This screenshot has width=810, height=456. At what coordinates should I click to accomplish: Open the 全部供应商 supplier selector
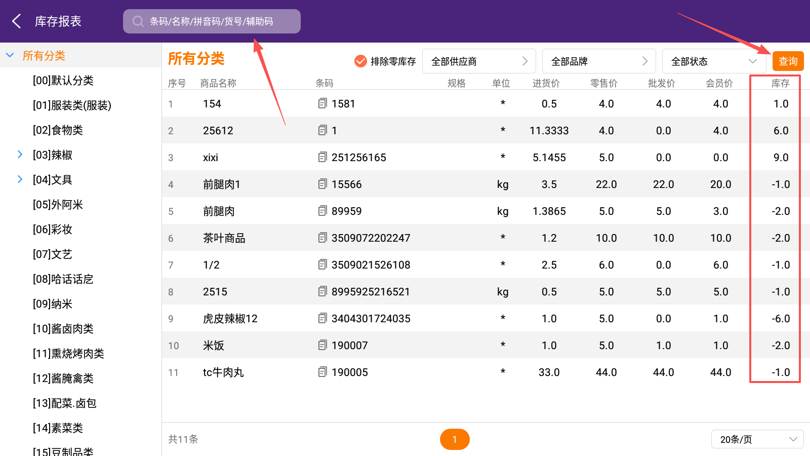[x=478, y=61]
